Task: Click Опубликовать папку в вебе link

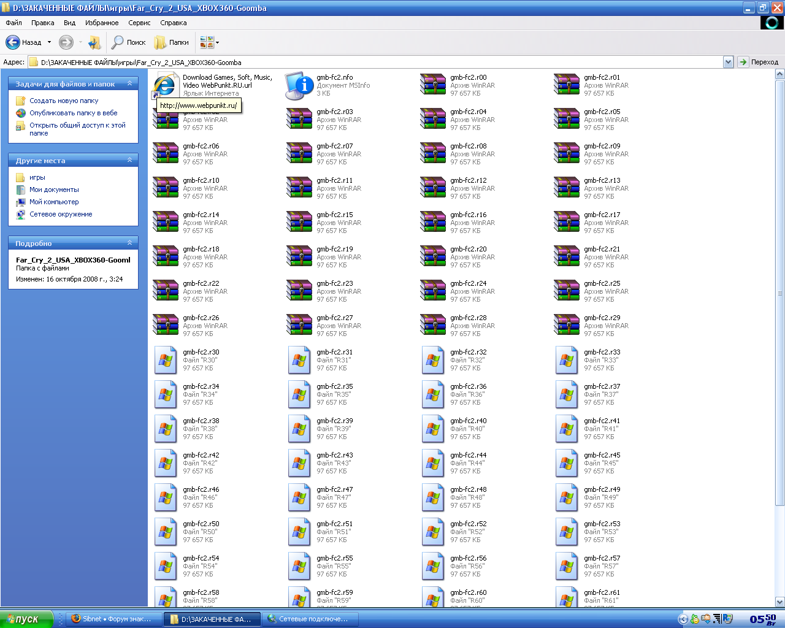Action: pyautogui.click(x=74, y=113)
